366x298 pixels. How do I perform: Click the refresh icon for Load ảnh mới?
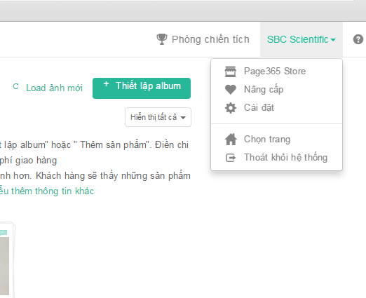pos(15,87)
